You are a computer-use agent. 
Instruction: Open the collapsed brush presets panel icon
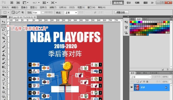click(126, 22)
